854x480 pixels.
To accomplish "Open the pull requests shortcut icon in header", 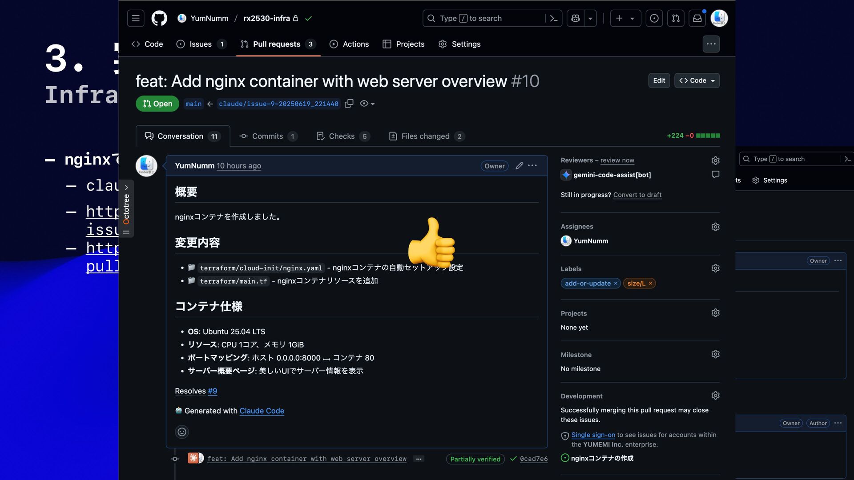I will pos(676,18).
